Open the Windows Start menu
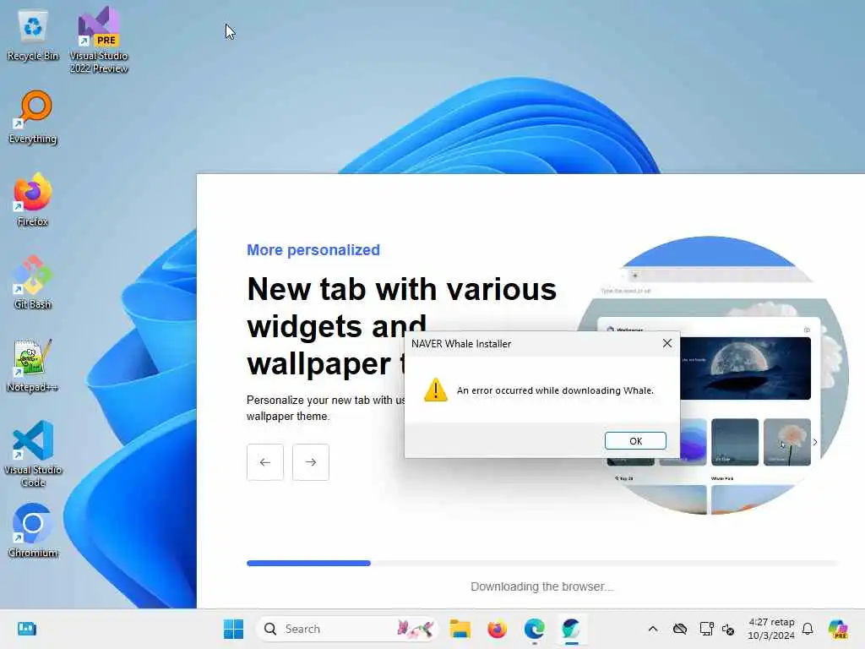Screen dimensions: 865x649 (233, 629)
